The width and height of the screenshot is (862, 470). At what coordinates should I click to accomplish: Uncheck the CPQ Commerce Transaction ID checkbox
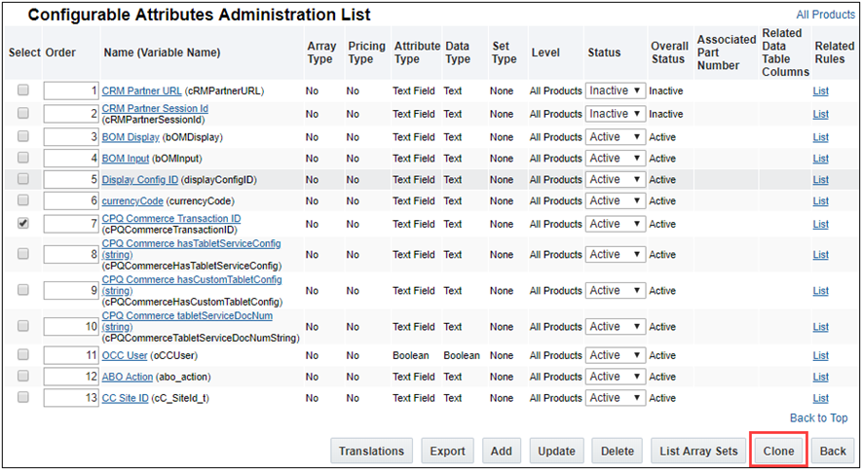pos(23,223)
